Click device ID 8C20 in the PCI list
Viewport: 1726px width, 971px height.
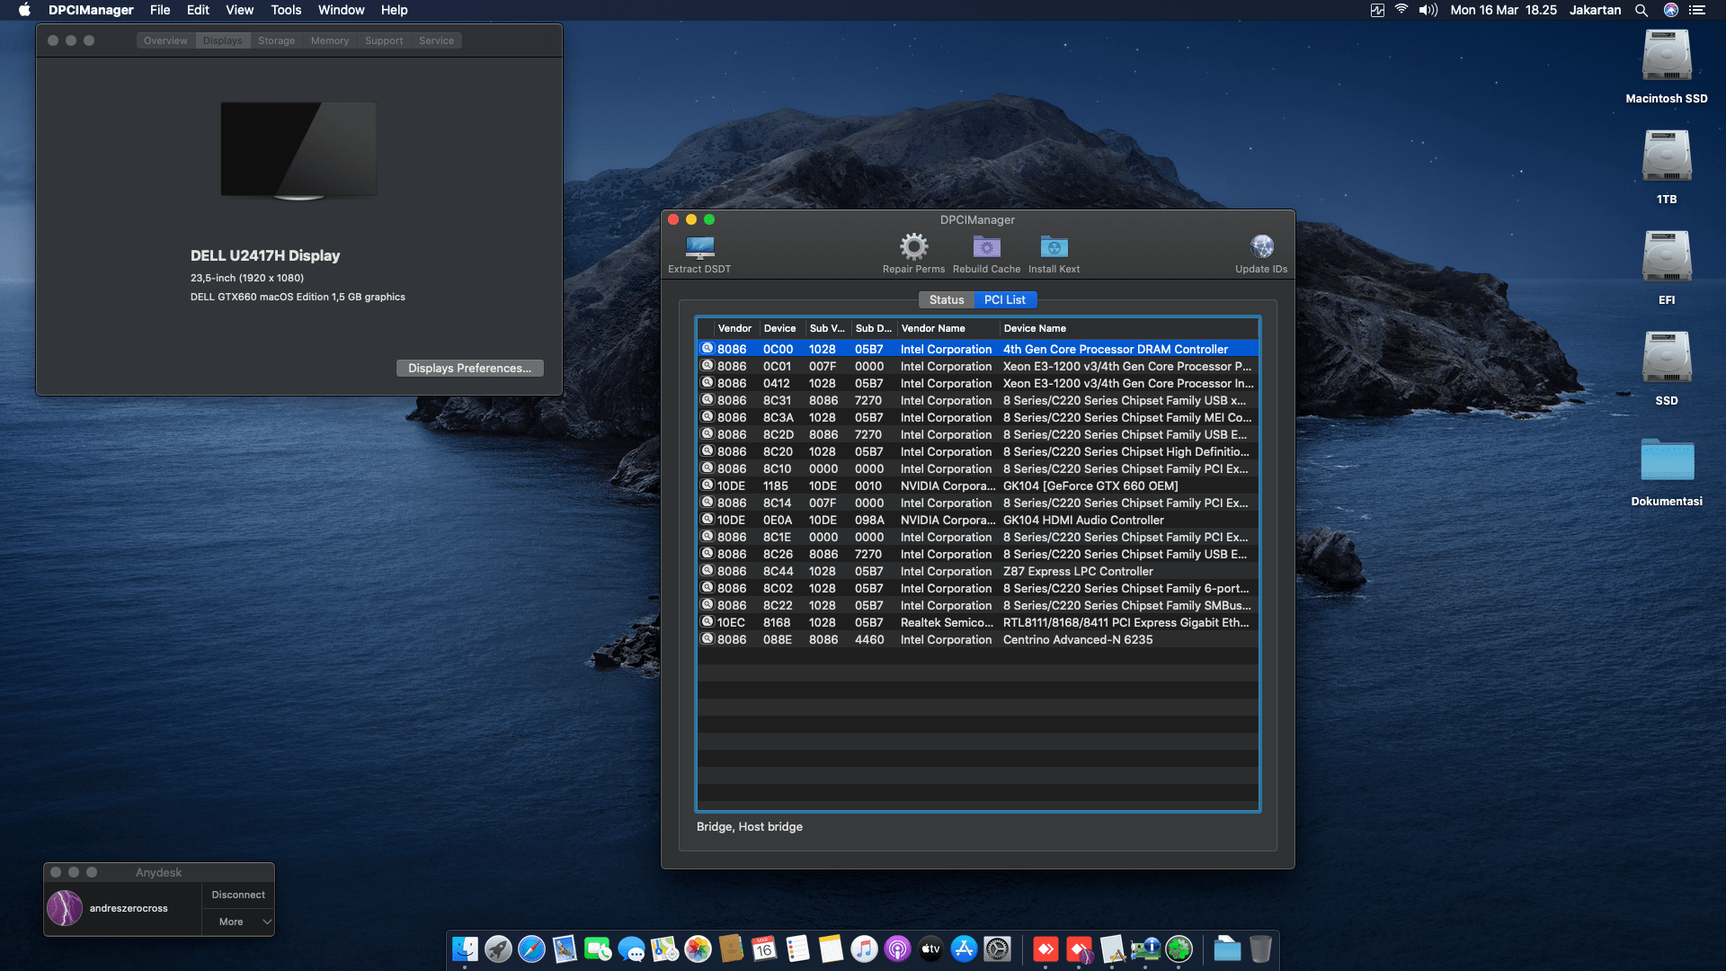(778, 451)
